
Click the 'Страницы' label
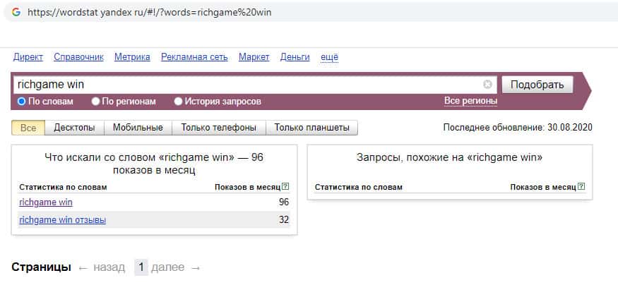(x=42, y=267)
